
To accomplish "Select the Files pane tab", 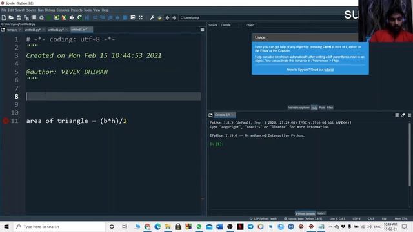I will pos(330,108).
